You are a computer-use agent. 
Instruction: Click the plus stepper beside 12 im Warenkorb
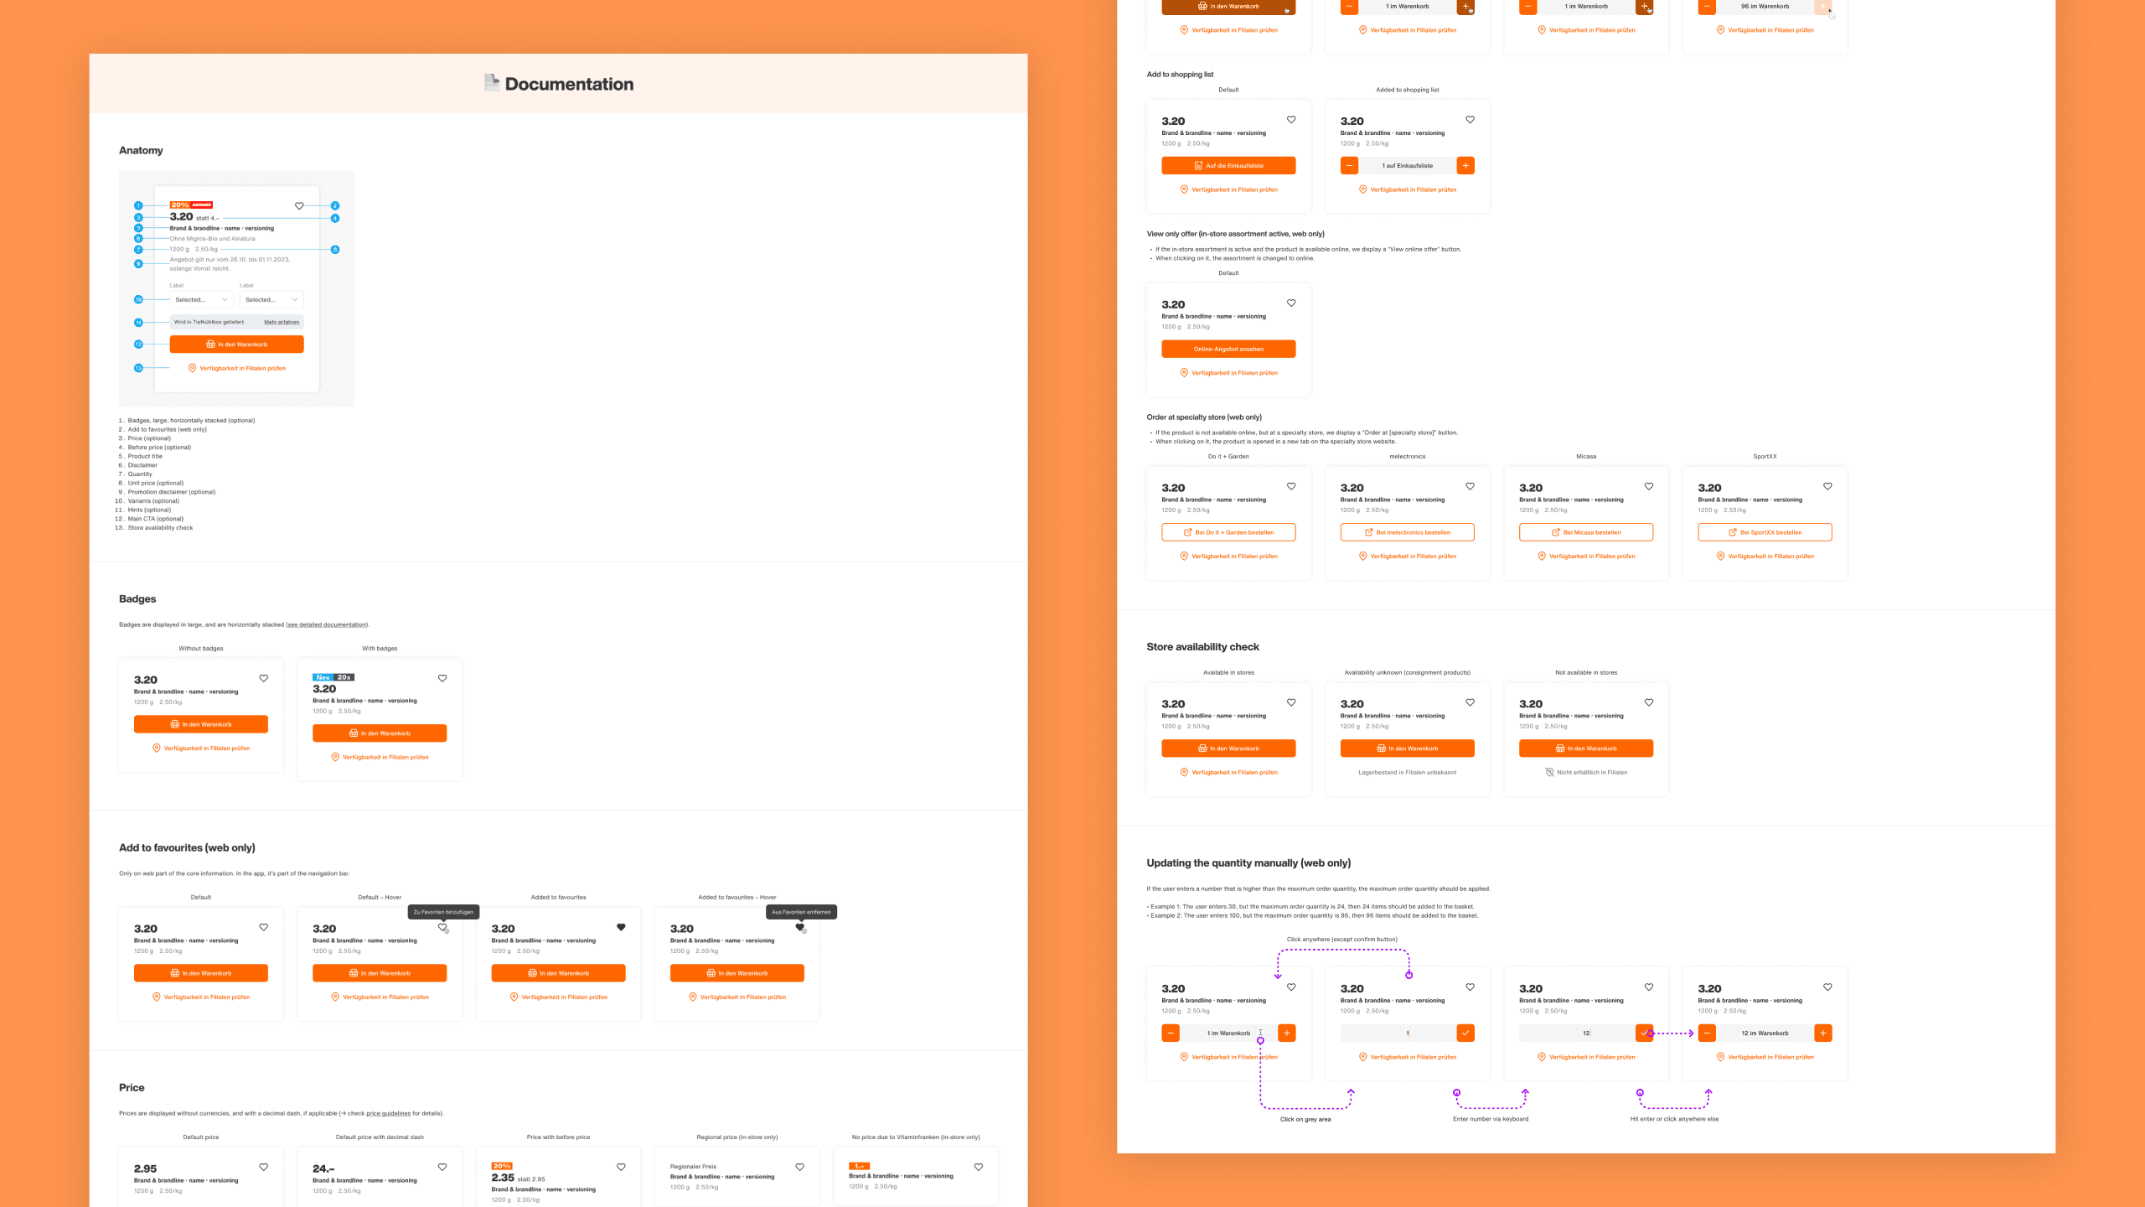[x=1823, y=1033]
